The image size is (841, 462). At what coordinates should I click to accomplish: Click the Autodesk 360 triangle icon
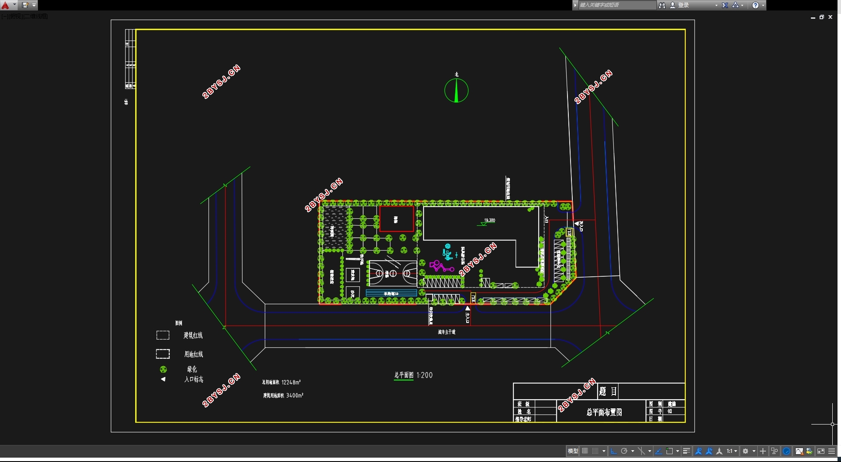(736, 5)
